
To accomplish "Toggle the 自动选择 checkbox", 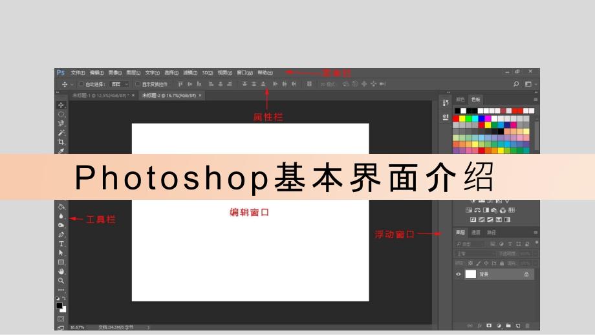I will coord(81,84).
